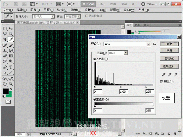Screen dimensions: 183x137
Task: Click the set white point eyedropper
Action: point(175,74)
